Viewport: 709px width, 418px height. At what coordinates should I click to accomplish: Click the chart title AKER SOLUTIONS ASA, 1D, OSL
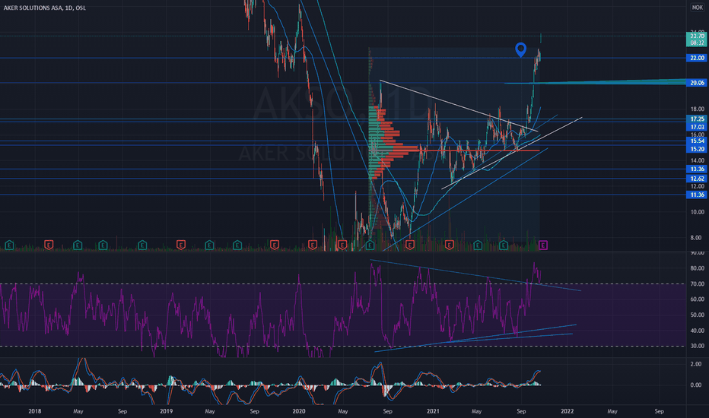point(45,8)
